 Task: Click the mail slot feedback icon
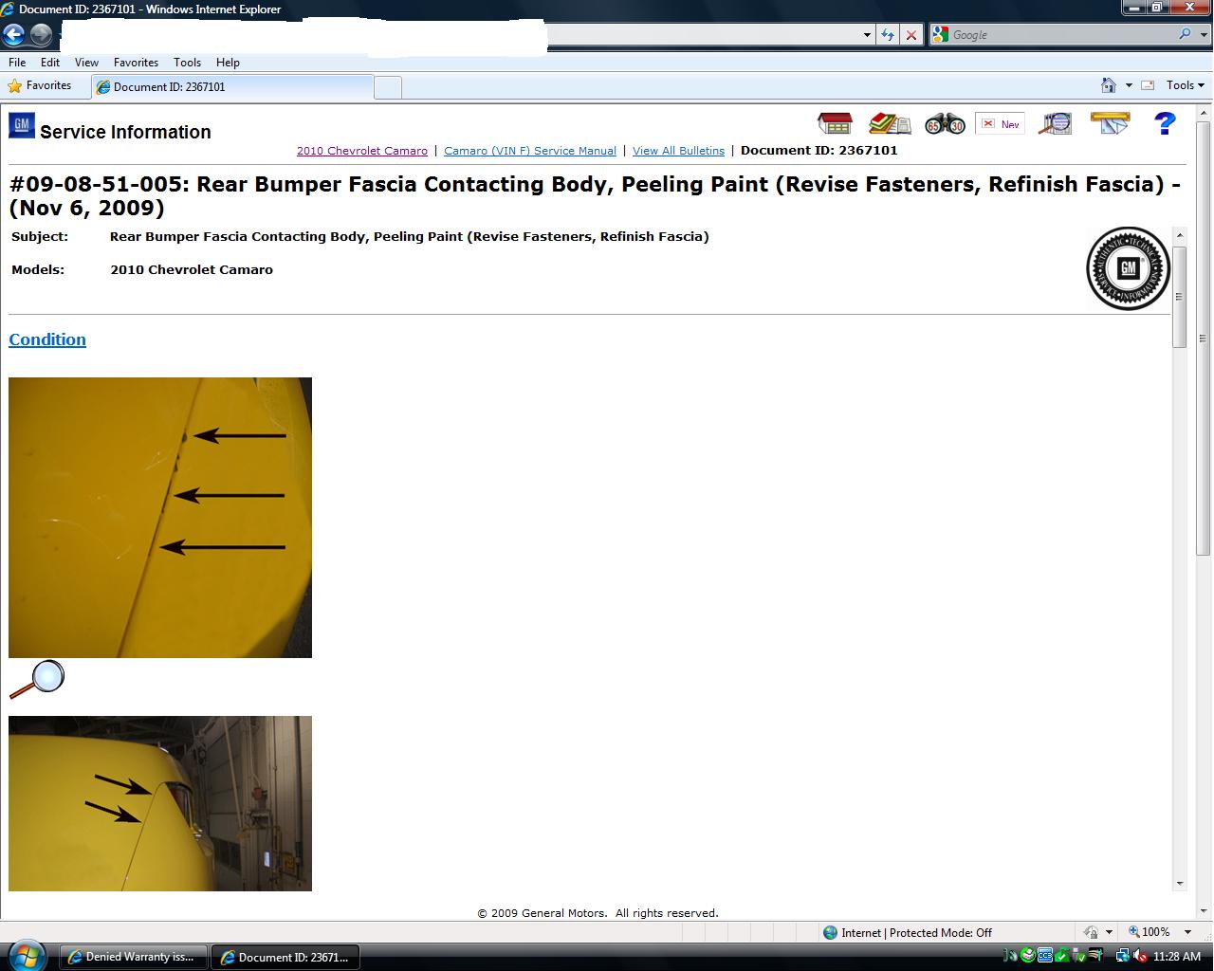(x=1110, y=123)
